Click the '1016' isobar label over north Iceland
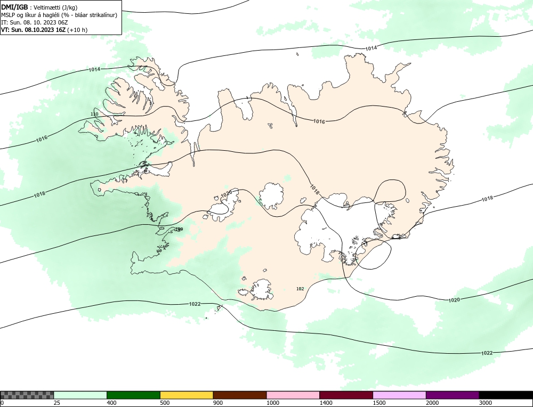 point(319,121)
